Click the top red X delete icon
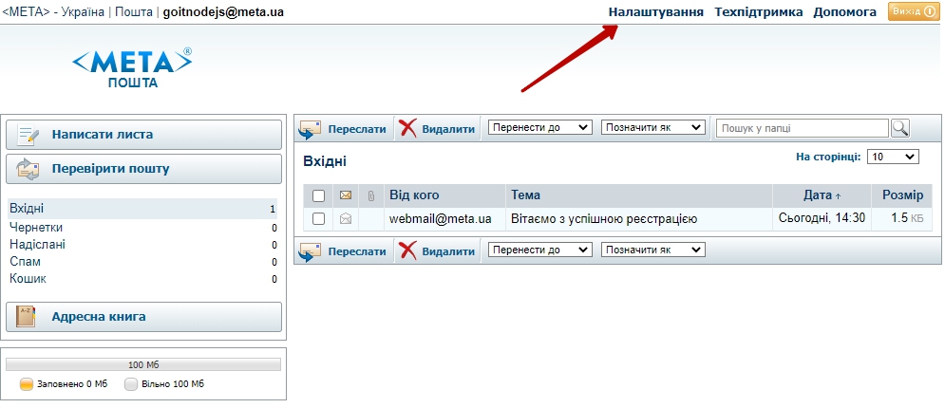Screen dimensions: 945x408 point(408,128)
